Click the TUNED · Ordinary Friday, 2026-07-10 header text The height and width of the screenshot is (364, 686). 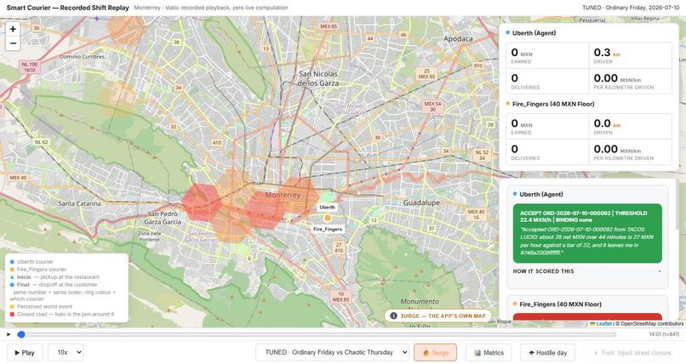(631, 8)
